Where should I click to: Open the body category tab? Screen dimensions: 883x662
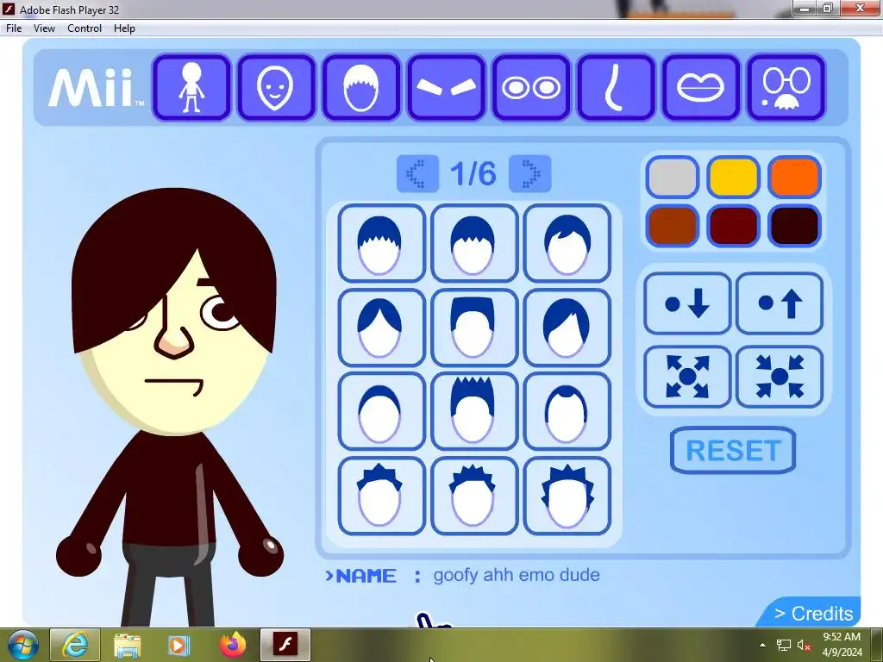[191, 88]
